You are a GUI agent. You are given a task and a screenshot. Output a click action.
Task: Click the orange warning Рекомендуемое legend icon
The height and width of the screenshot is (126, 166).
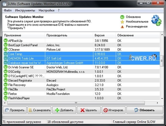point(122,27)
